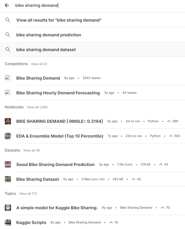Viewport: 185px width, 229px height.
Task: Open 'View all 173' topics link
Action: click(x=28, y=194)
